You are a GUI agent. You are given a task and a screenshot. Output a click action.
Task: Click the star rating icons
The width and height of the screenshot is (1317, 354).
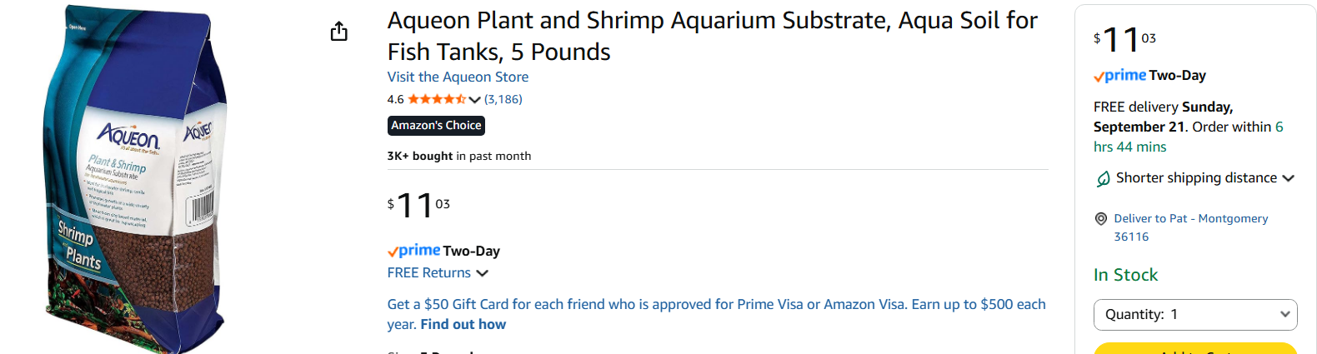pos(436,99)
